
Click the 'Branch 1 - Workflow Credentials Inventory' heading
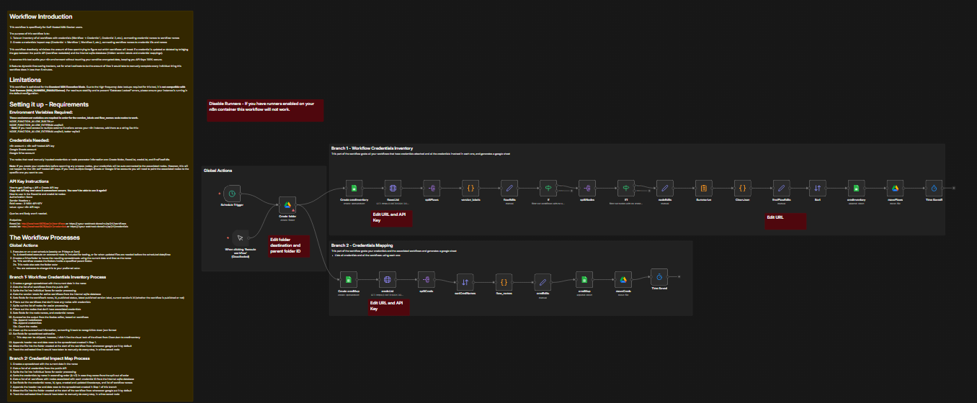(x=372, y=148)
